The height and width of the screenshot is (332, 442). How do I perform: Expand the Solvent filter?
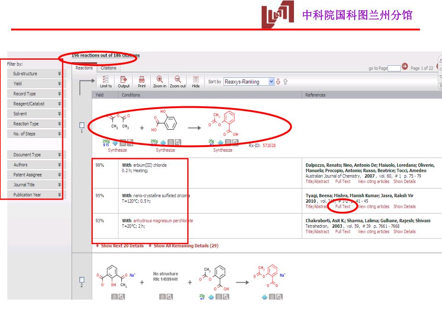point(37,114)
